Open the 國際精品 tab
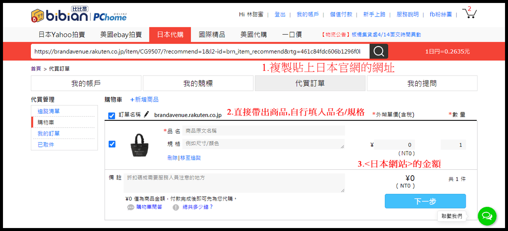The image size is (508, 231). click(x=212, y=35)
